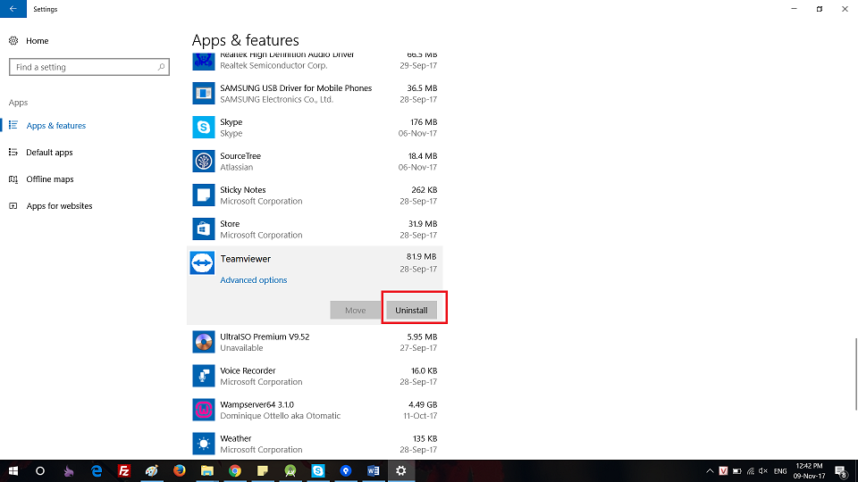Select the 'Weather' entry name
The width and height of the screenshot is (858, 482).
[x=236, y=438]
